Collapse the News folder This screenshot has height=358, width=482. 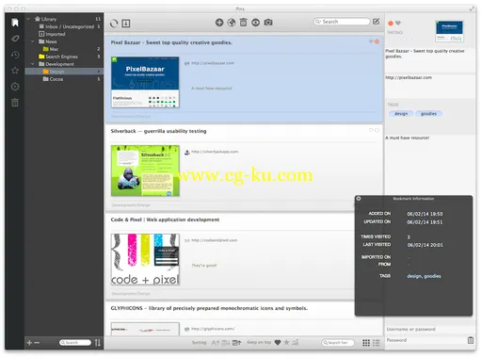[x=32, y=41]
